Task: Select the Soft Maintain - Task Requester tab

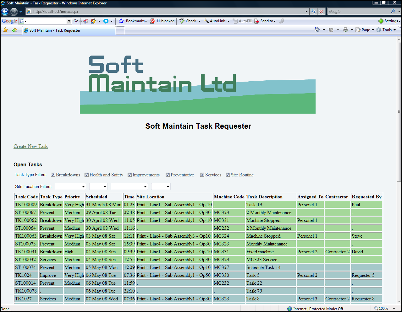Action: click(x=69, y=30)
